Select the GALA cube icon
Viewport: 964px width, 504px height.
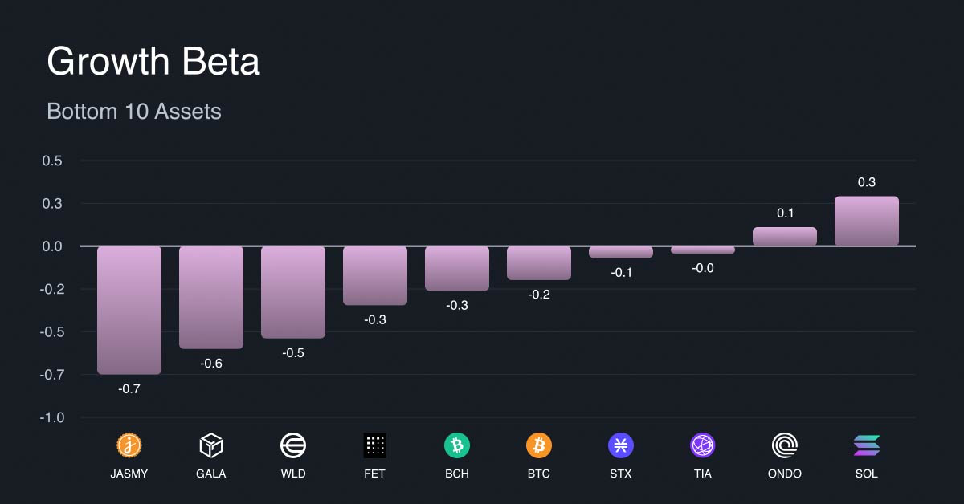(211, 445)
